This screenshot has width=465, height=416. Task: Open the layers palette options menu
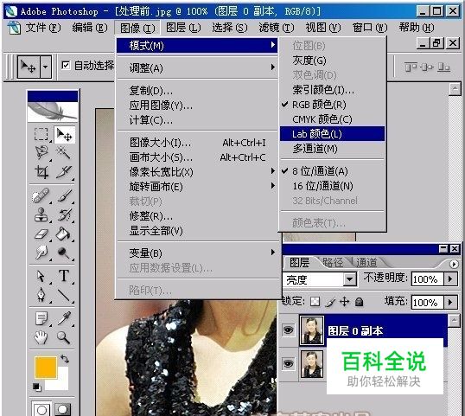coord(454,264)
